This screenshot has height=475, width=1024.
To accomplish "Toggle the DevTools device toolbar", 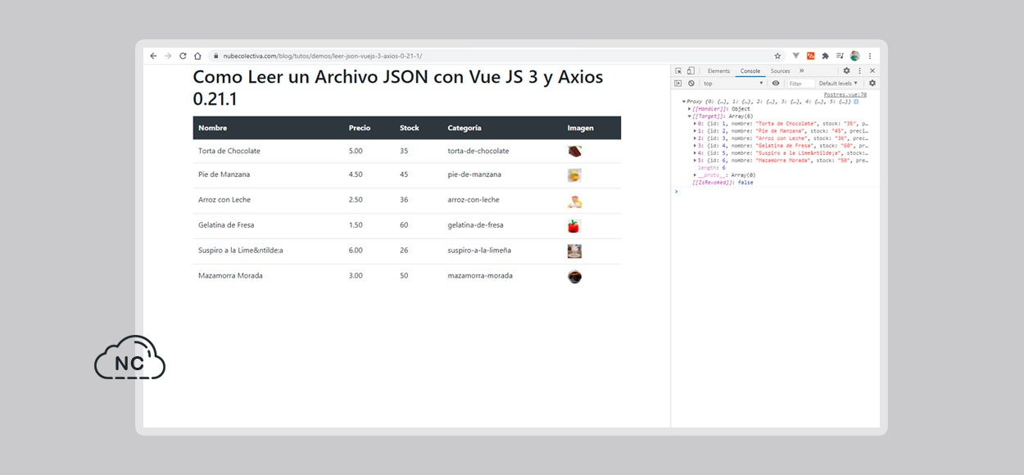I will 691,71.
